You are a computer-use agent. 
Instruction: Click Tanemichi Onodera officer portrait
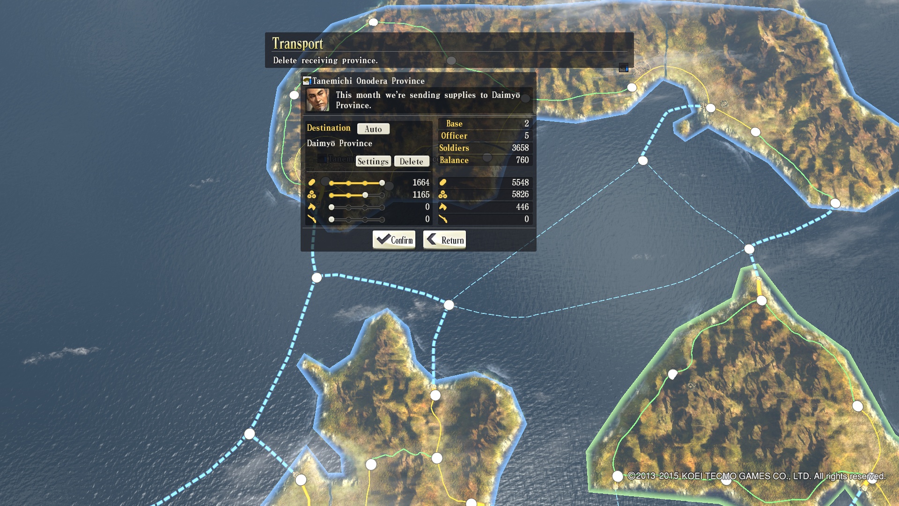pos(318,100)
